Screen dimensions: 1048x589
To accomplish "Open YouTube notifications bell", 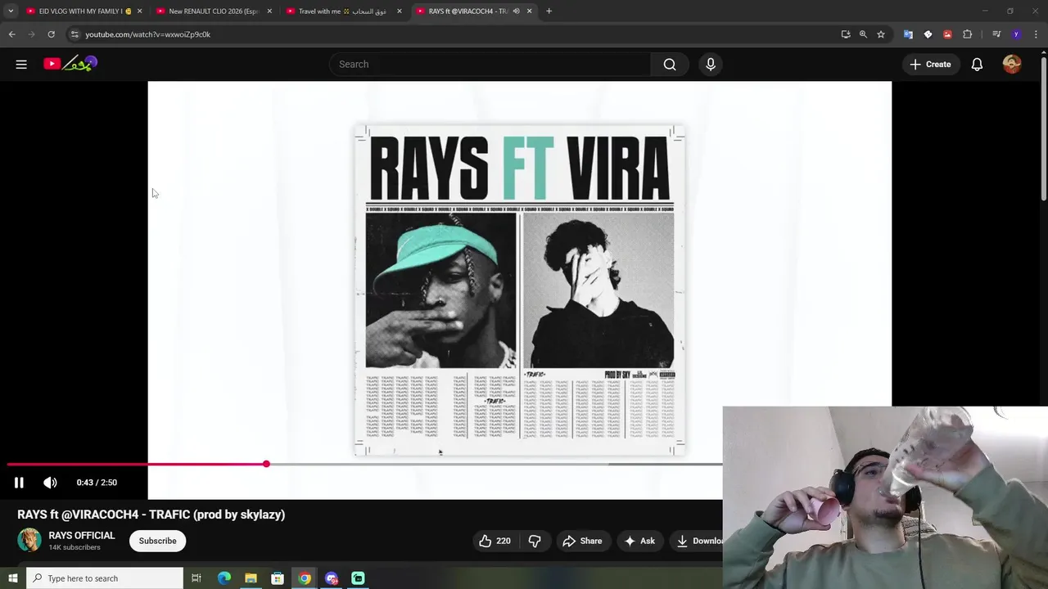I will (977, 64).
